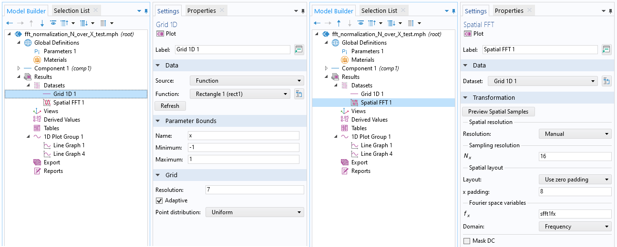Click the Plot icon under the Grid 1D heading
The height and width of the screenshot is (247, 617).
(x=160, y=34)
